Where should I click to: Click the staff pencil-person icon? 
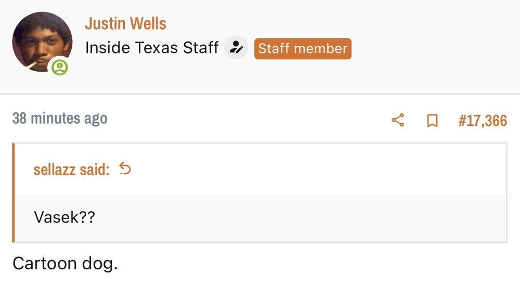pos(236,48)
